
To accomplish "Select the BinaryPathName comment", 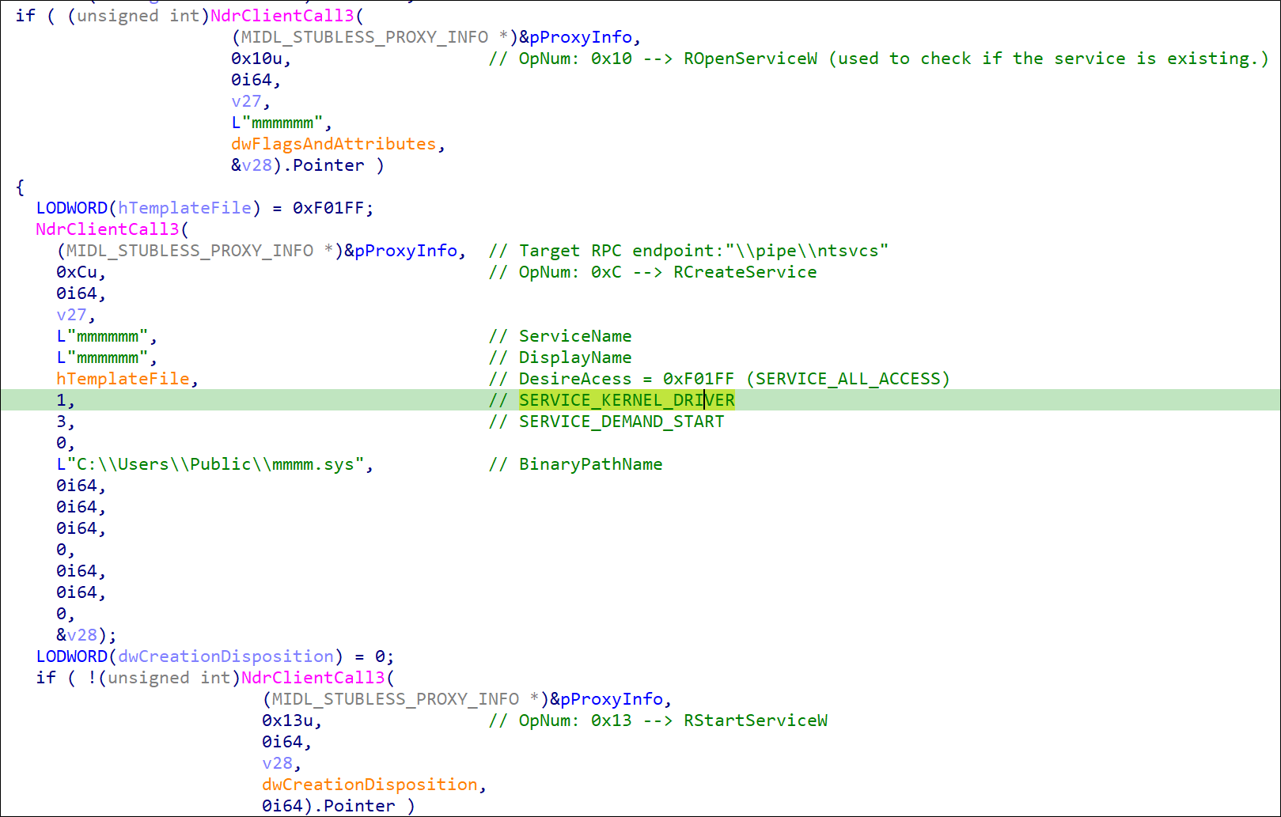I will (x=589, y=464).
